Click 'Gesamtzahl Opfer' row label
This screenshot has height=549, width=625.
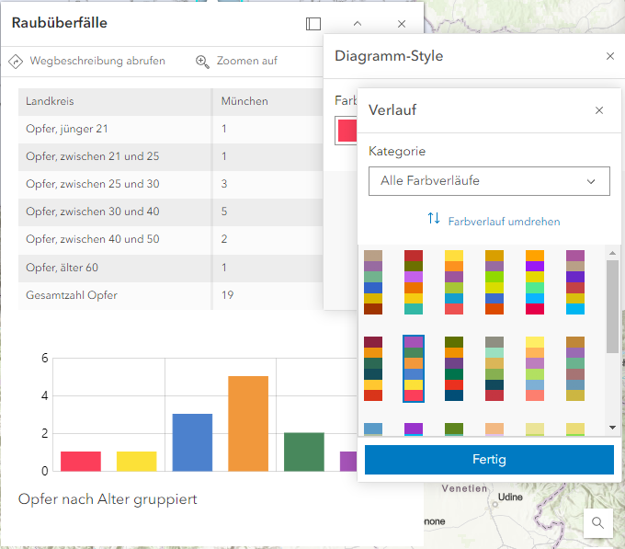72,295
